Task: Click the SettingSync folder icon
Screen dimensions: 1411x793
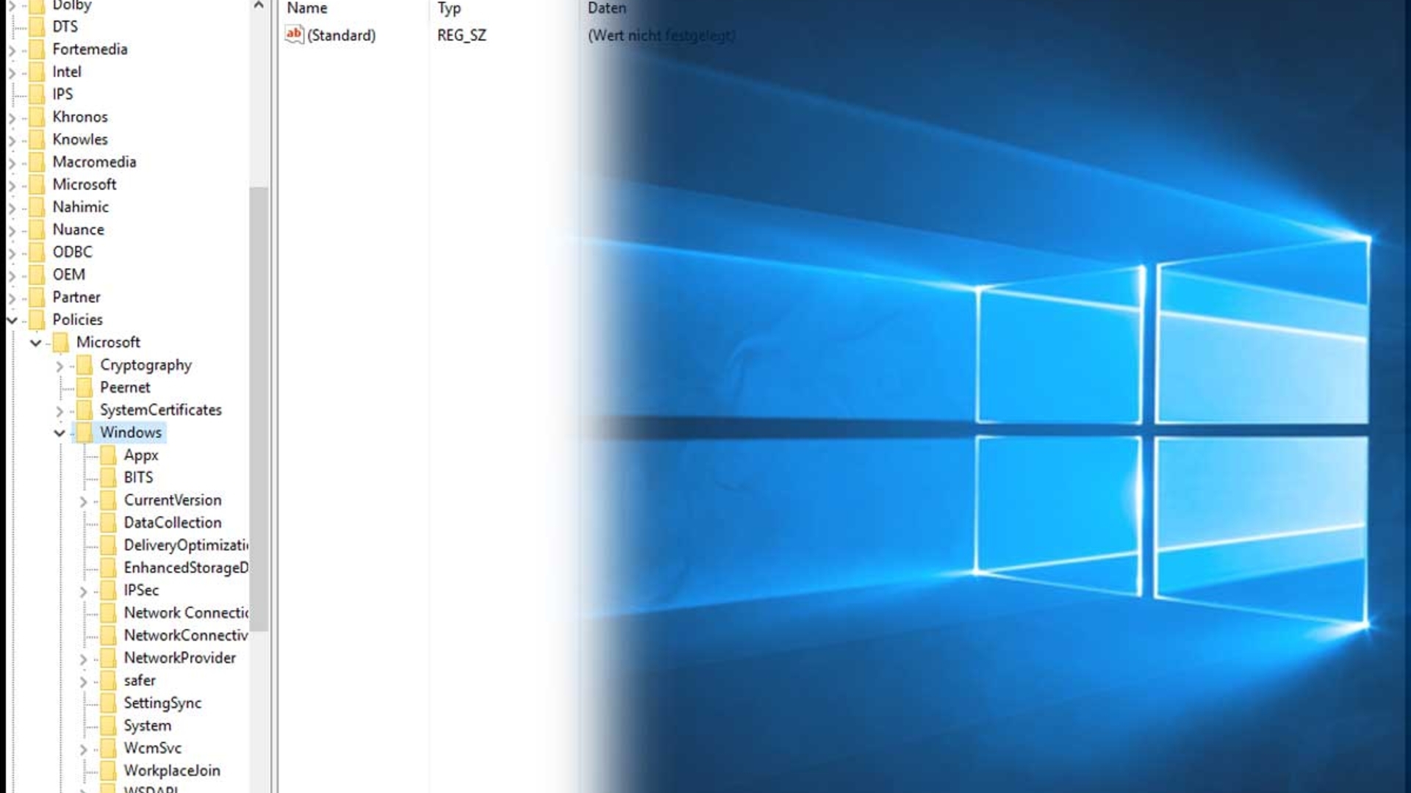Action: pyautogui.click(x=108, y=703)
